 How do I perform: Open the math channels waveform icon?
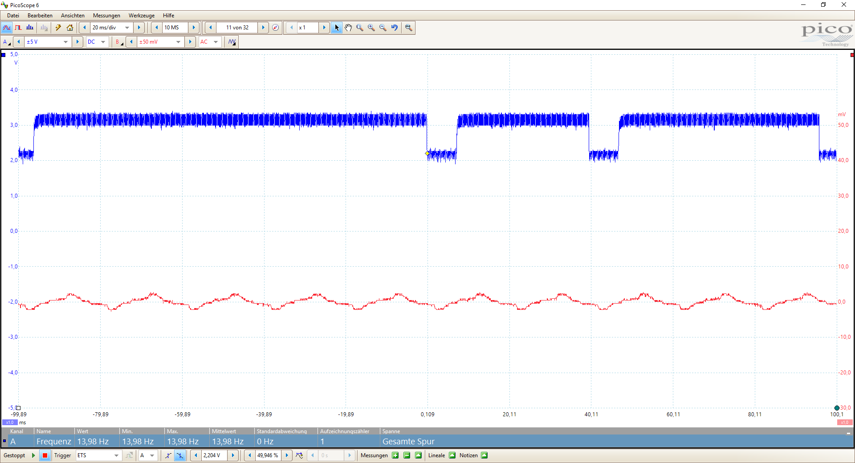tap(232, 42)
